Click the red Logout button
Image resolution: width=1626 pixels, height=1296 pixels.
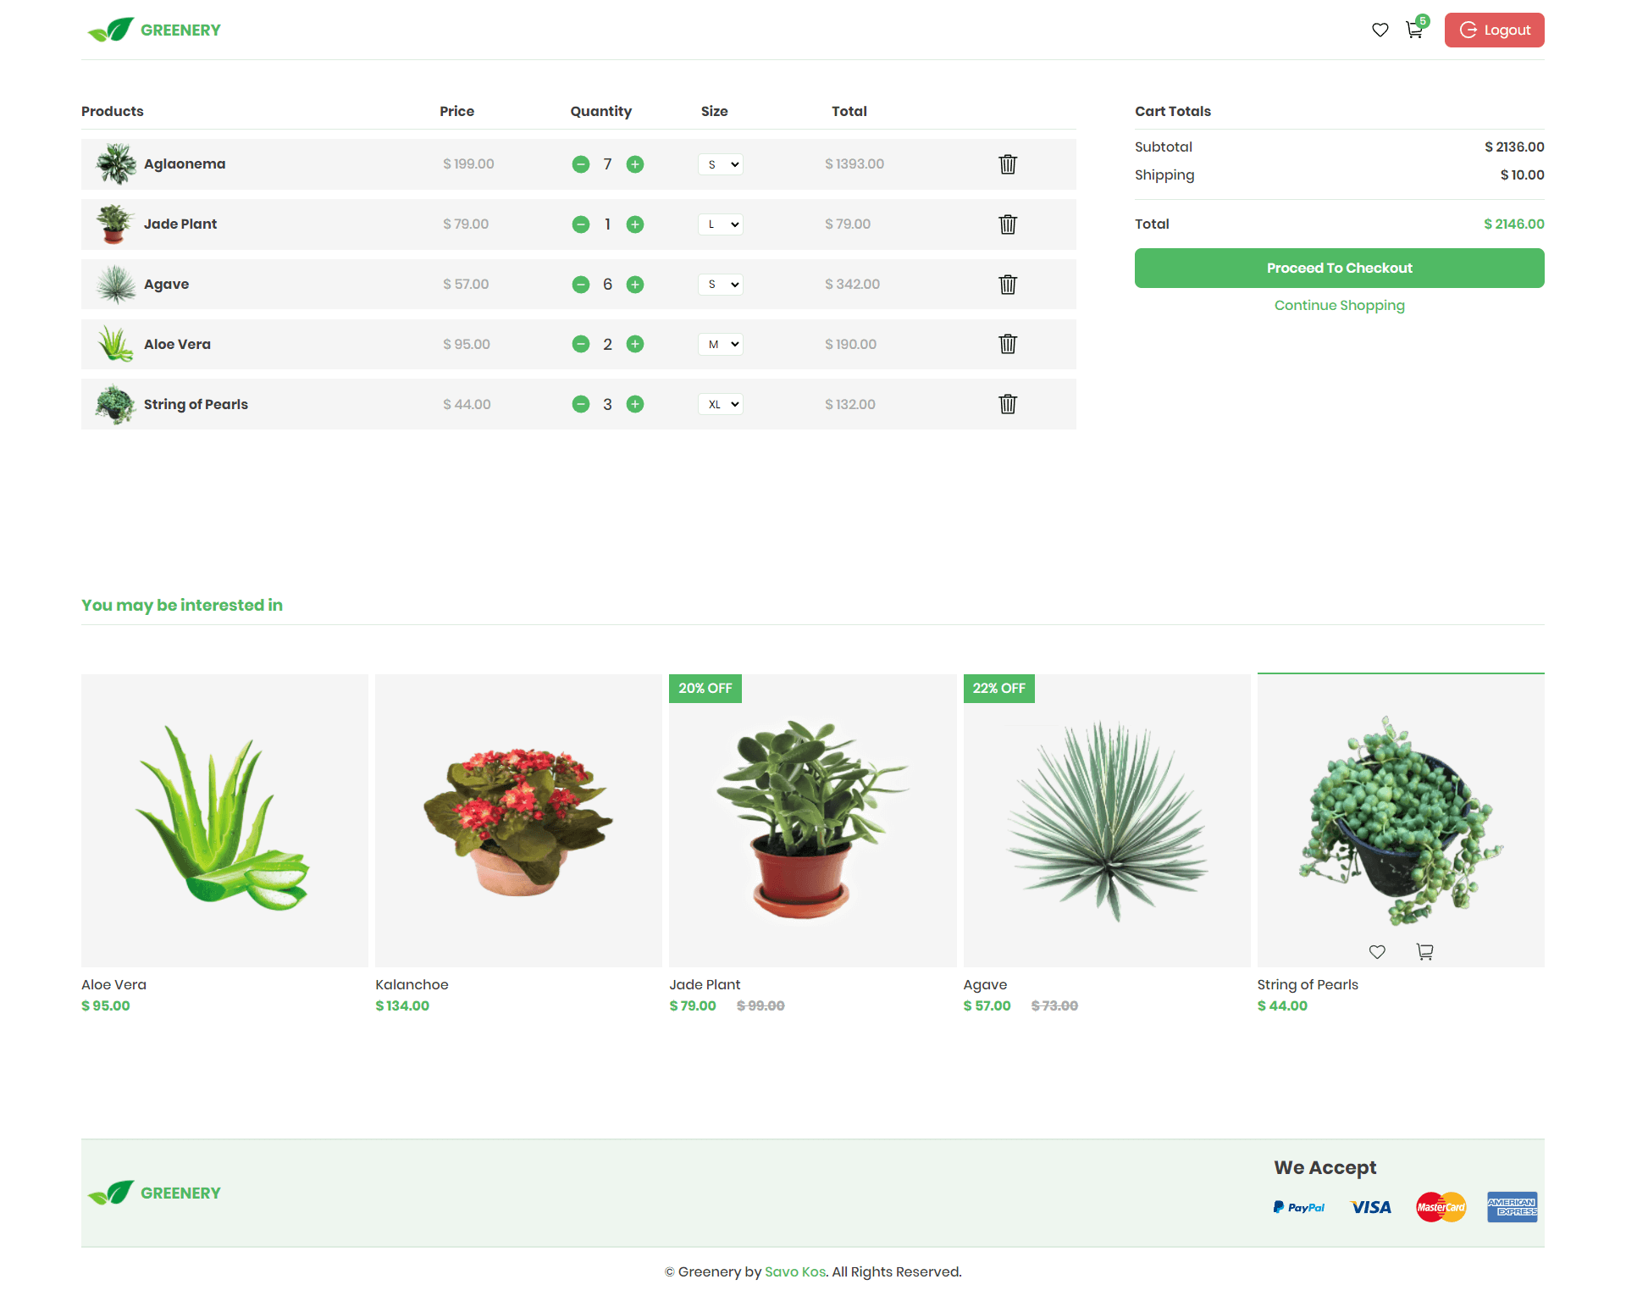[1494, 30]
